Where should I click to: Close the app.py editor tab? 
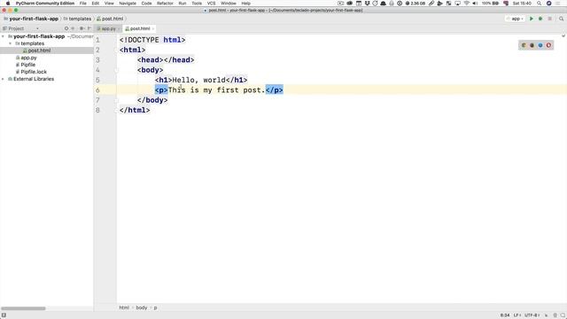(119, 28)
